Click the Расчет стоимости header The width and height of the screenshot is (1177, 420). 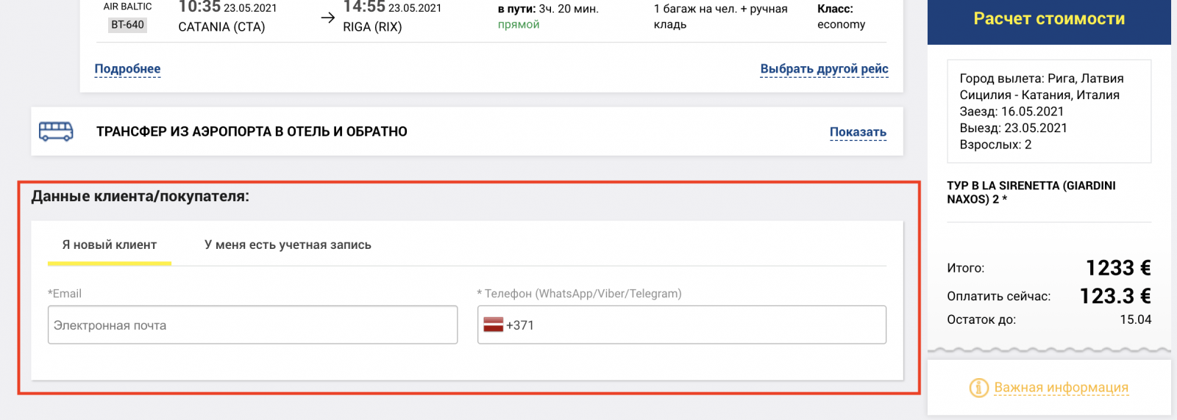pos(1049,19)
